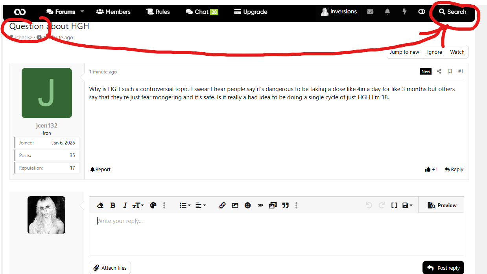Toggle BB code mode brackets button
Viewport: 487px width, 274px height.
(x=394, y=205)
